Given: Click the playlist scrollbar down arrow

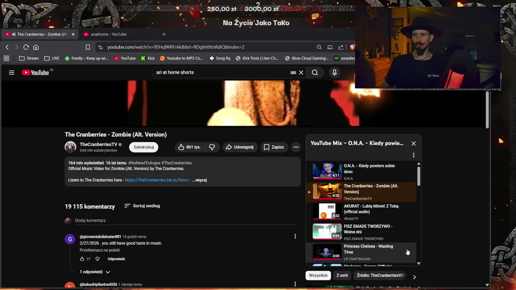Looking at the screenshot, I should (418, 263).
